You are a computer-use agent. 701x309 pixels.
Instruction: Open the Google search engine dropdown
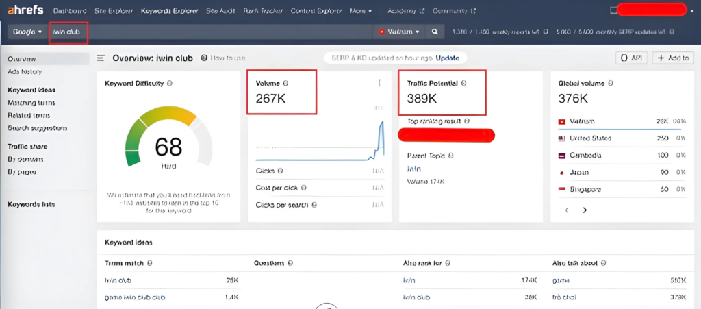click(27, 32)
